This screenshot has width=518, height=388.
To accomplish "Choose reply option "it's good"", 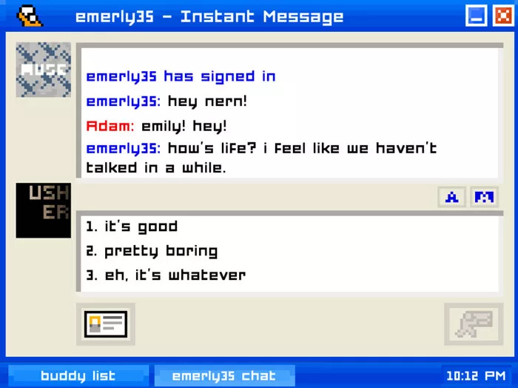I will click(132, 227).
